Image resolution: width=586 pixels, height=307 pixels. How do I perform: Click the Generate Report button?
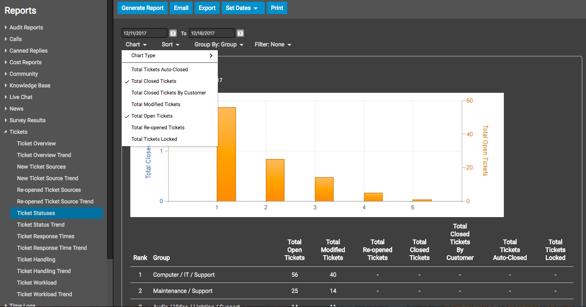coord(143,8)
